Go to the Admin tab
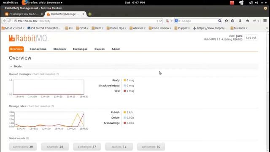The height and width of the screenshot is (152, 270). 116,49
